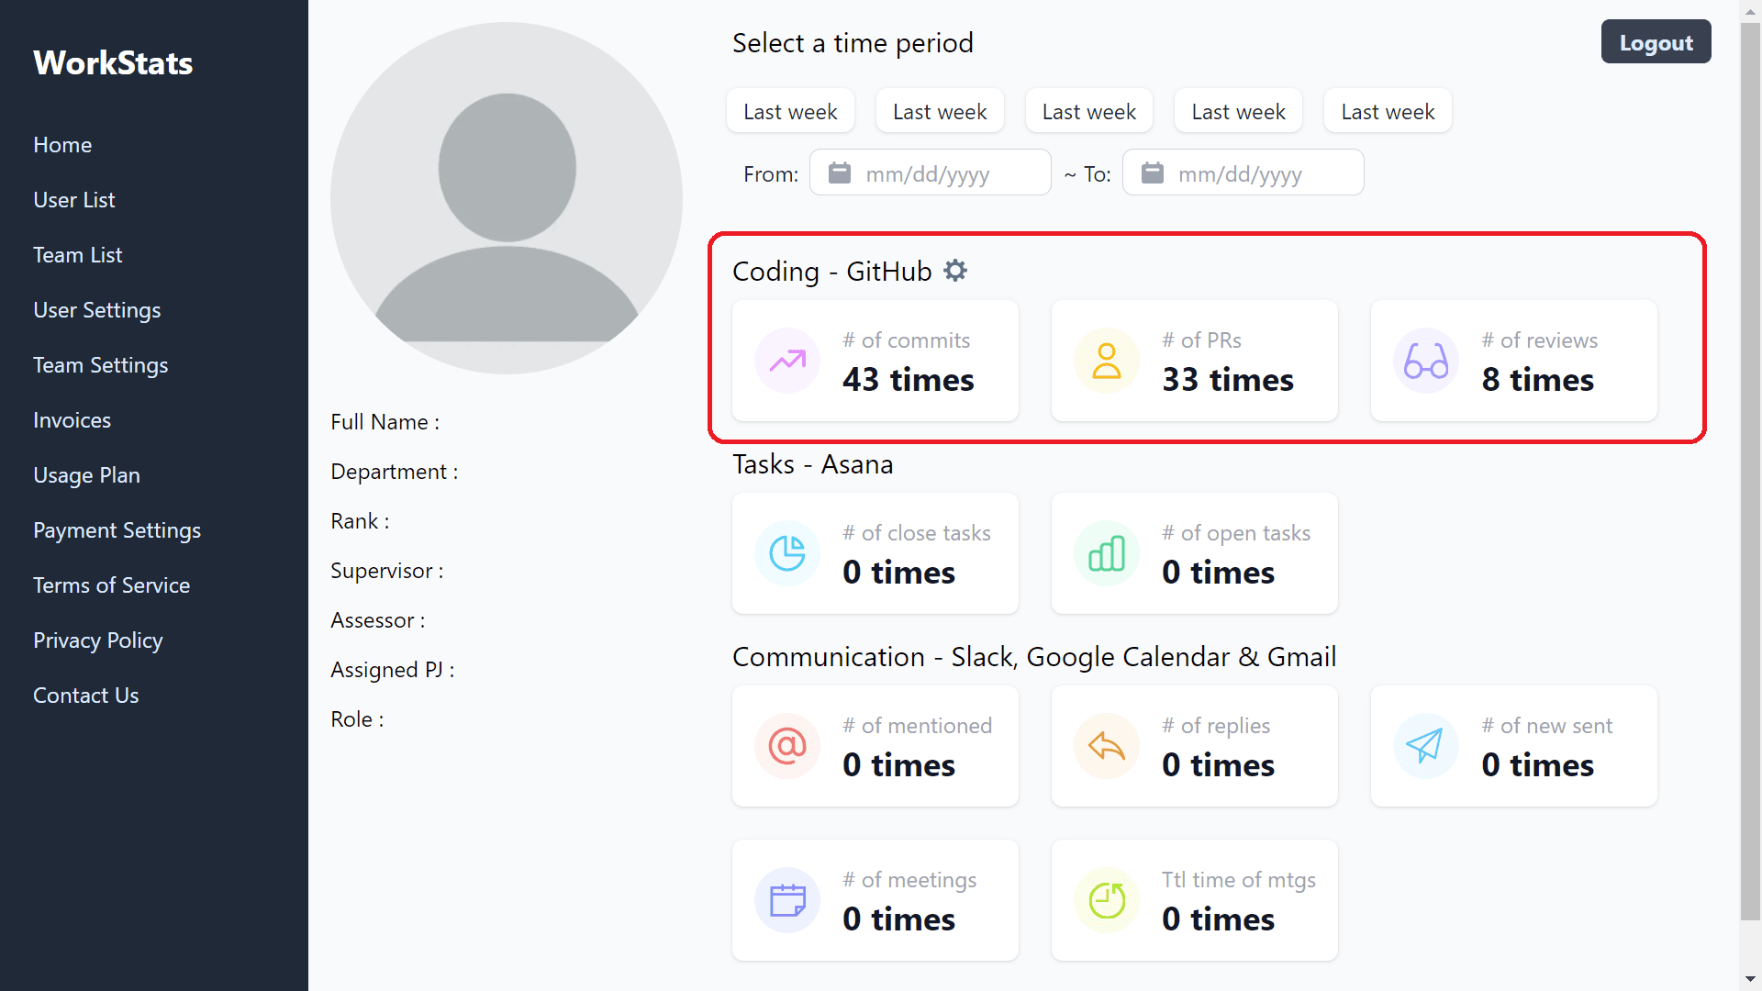The image size is (1762, 991).
Task: Click the page vertical scrollbar
Action: point(1750,470)
